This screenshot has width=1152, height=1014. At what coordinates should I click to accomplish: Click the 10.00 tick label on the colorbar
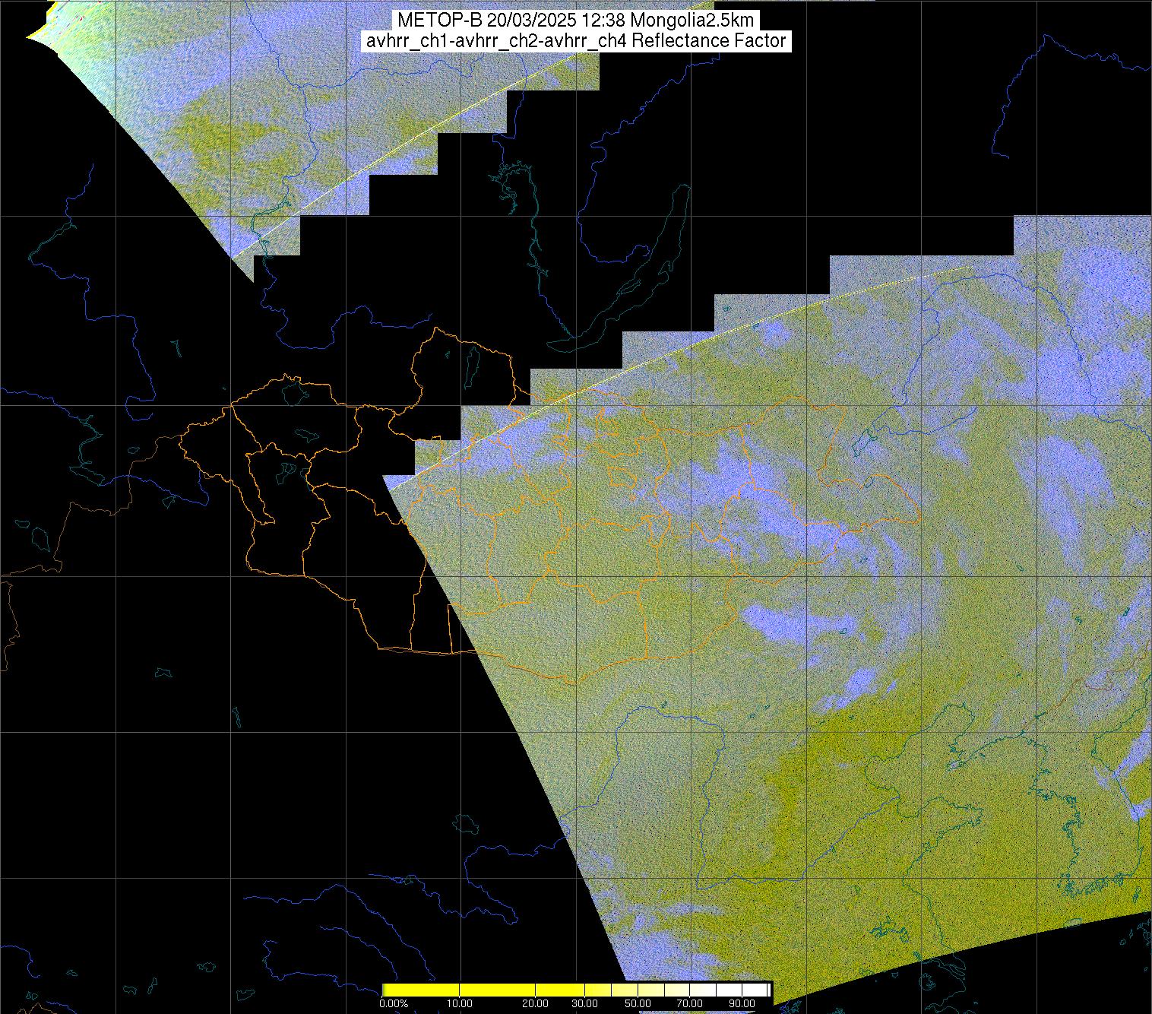(460, 1004)
